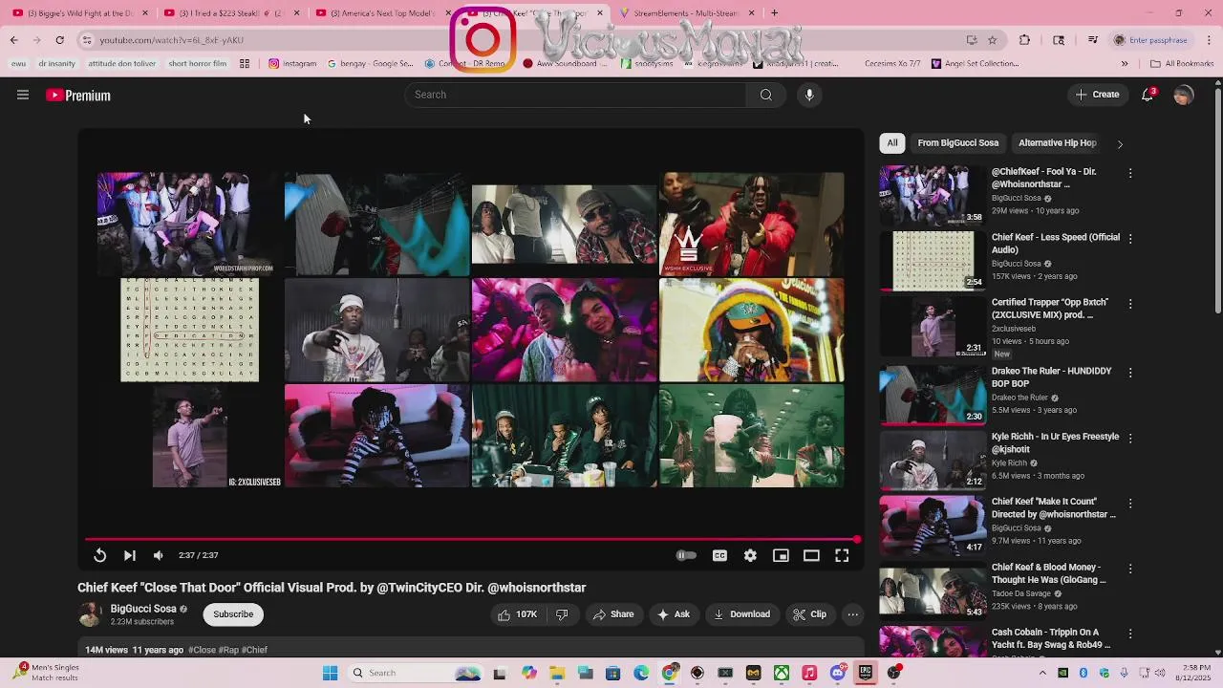
Task: Open BigGucci Sosa channel name link
Action: [x=143, y=609]
